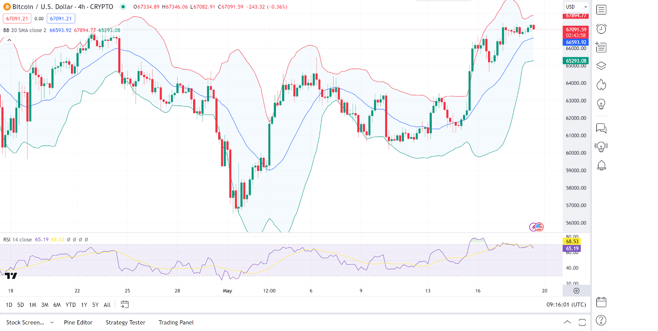Screen dimensions: 658x331
Task: Expand the Stock Screener dropdown arrow
Action: tap(52, 322)
